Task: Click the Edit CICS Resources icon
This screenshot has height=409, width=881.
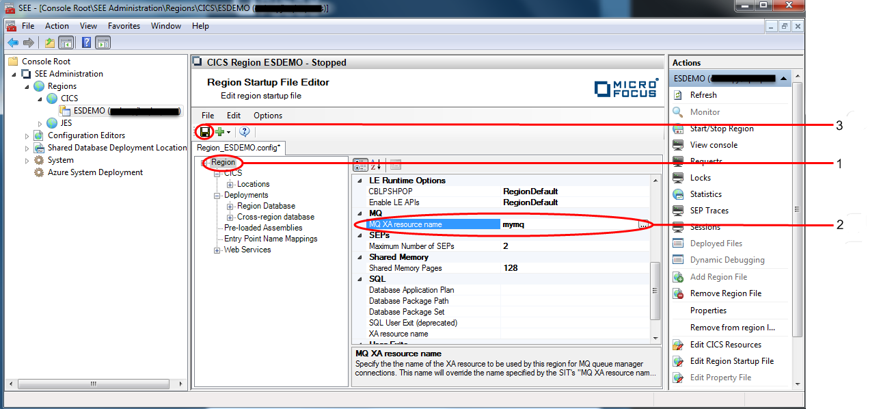Action: tap(678, 345)
